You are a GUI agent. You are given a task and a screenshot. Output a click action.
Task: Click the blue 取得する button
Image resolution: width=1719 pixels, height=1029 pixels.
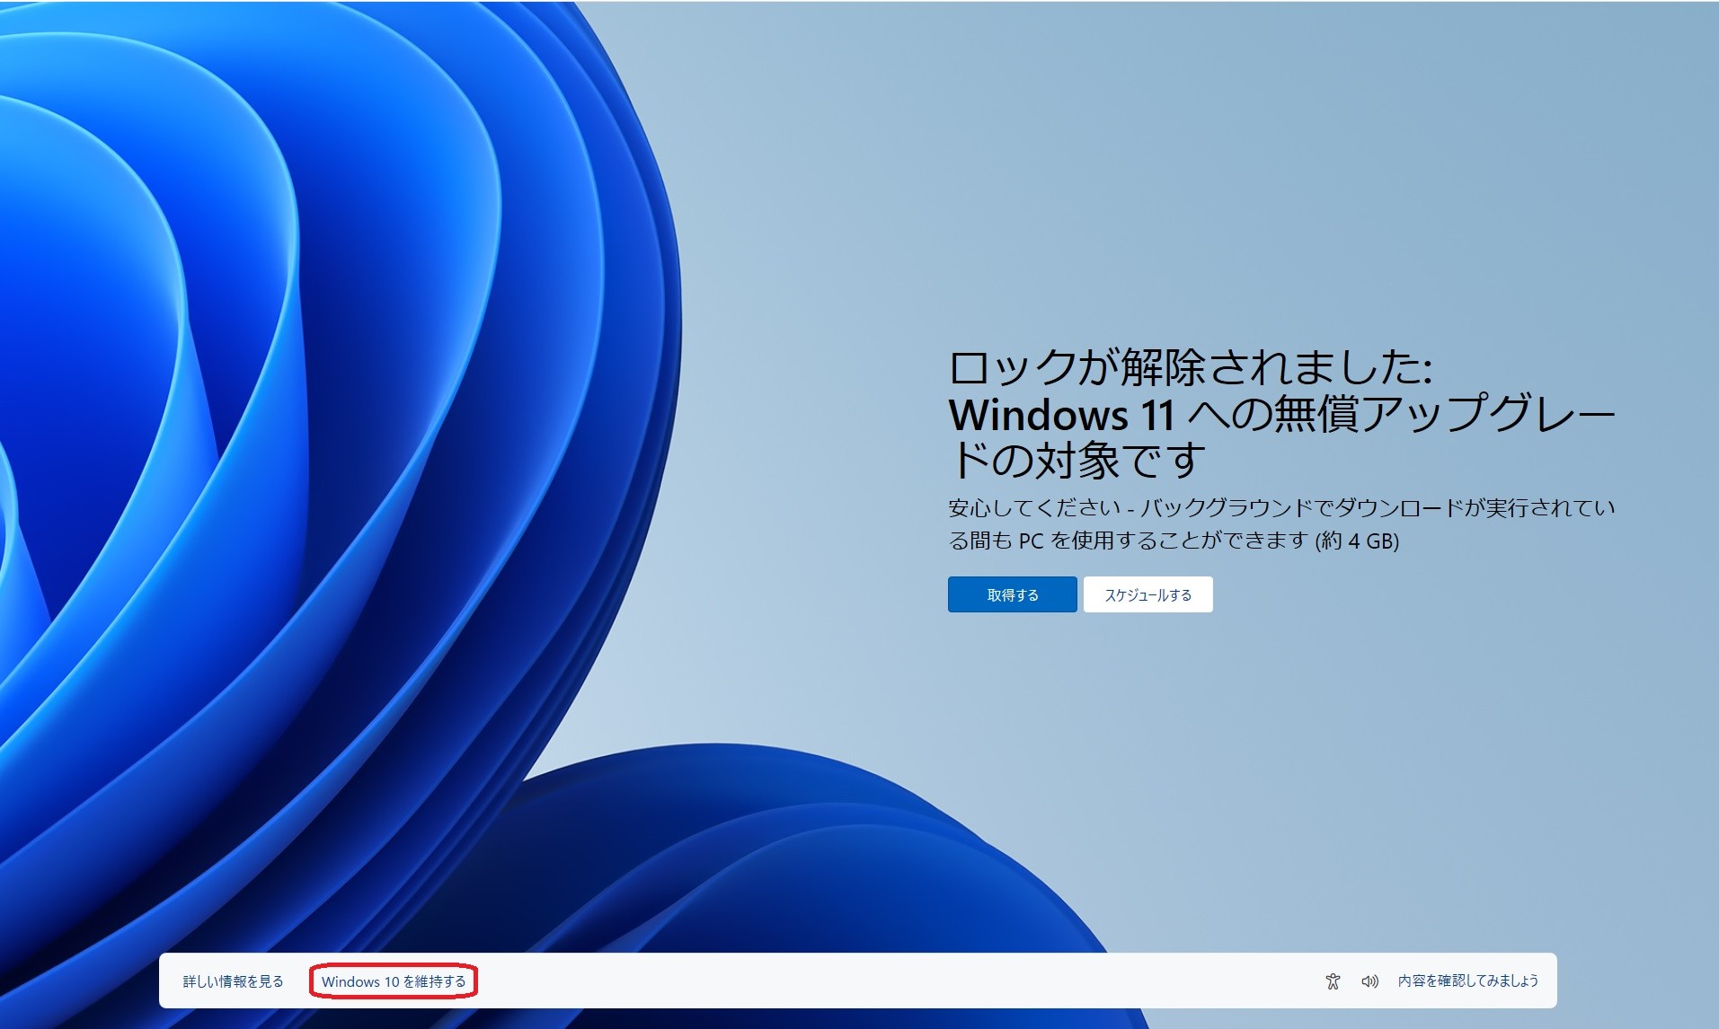click(x=1012, y=594)
